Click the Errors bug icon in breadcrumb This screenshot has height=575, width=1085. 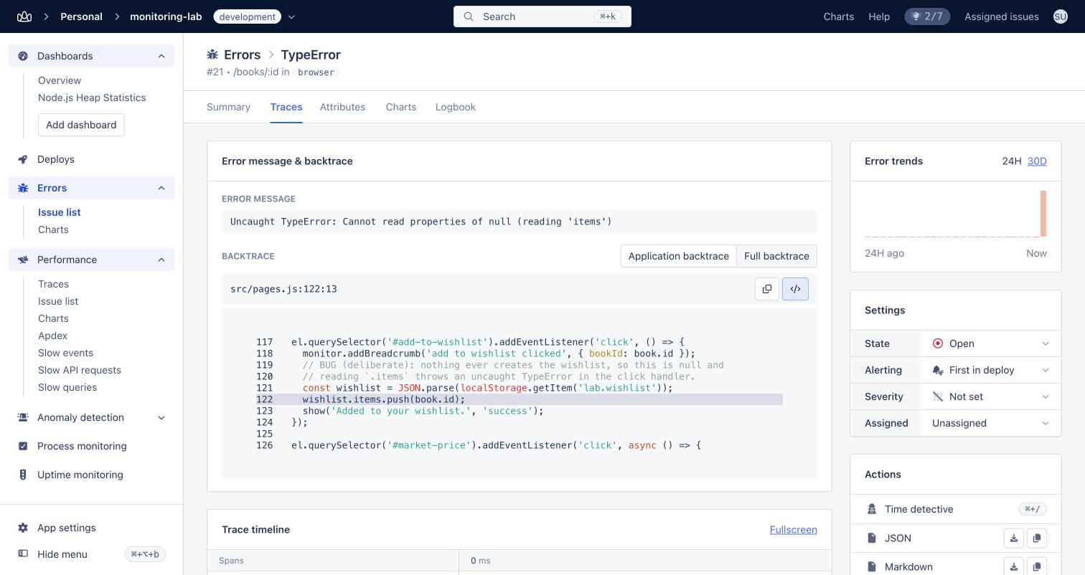click(x=212, y=54)
